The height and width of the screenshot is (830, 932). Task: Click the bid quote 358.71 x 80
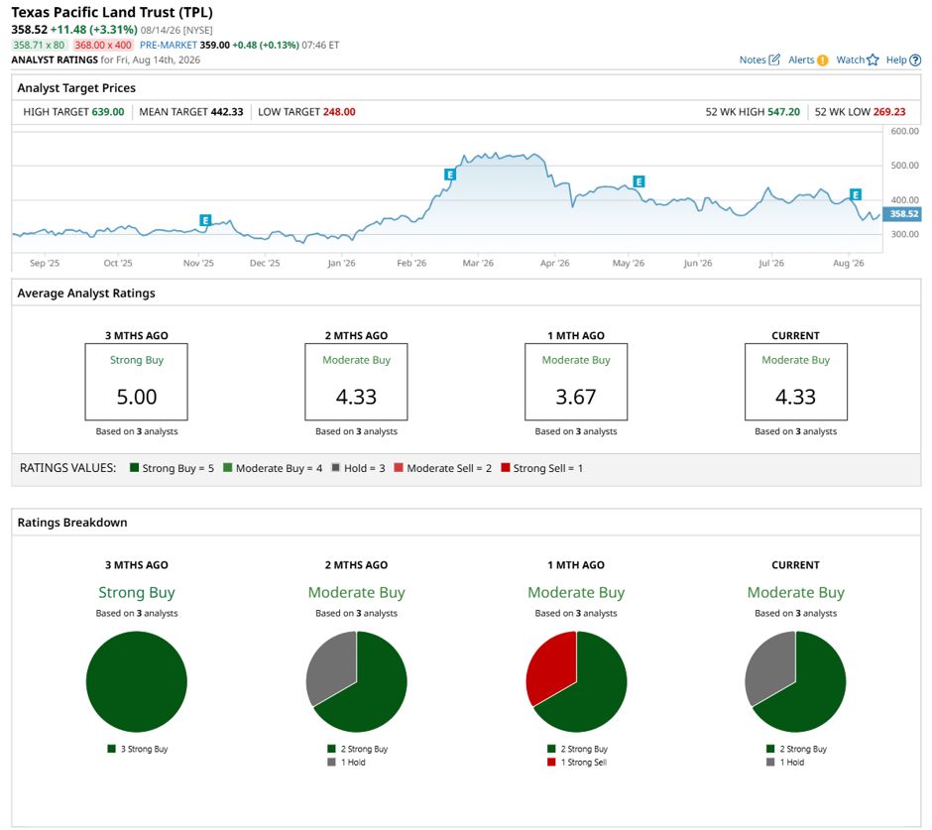(39, 45)
